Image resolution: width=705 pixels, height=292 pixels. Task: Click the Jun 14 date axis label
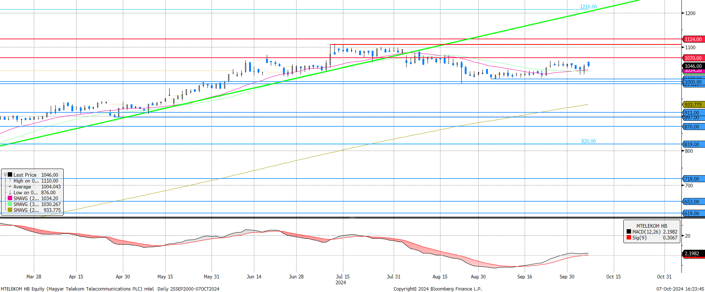(x=254, y=277)
